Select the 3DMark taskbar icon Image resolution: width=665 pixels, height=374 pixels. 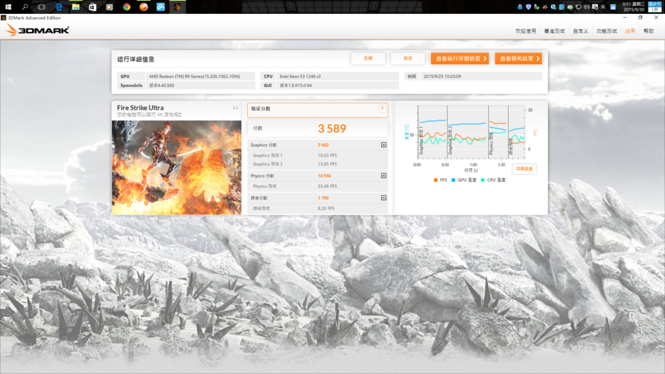pos(178,7)
